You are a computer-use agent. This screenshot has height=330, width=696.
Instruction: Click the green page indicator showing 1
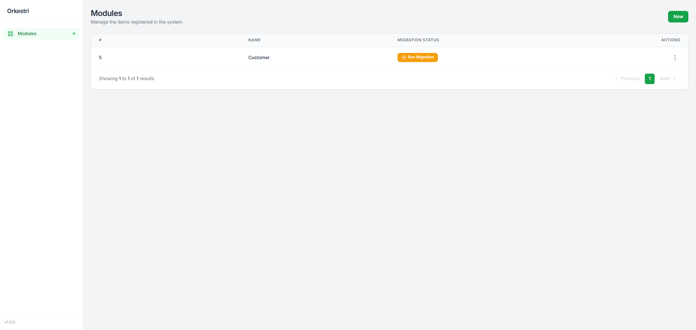pyautogui.click(x=650, y=79)
